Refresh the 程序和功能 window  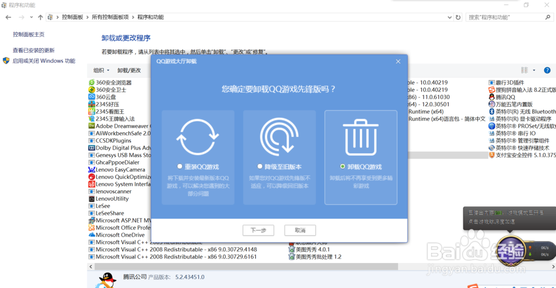coord(458,17)
